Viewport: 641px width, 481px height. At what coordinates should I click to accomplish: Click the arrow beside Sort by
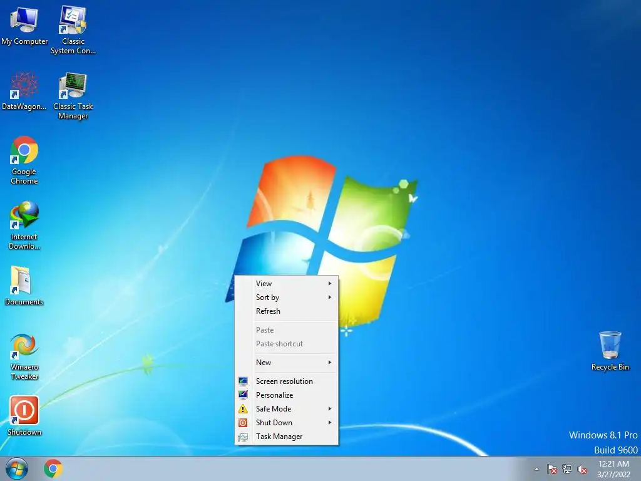[329, 297]
